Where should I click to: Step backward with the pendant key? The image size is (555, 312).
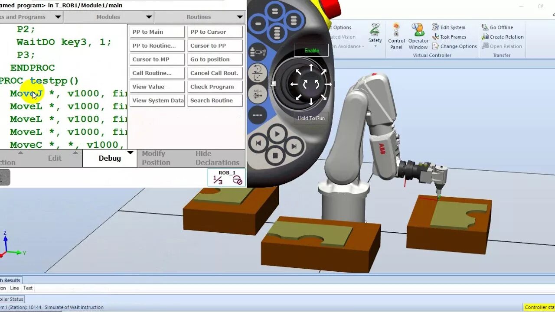point(259,143)
